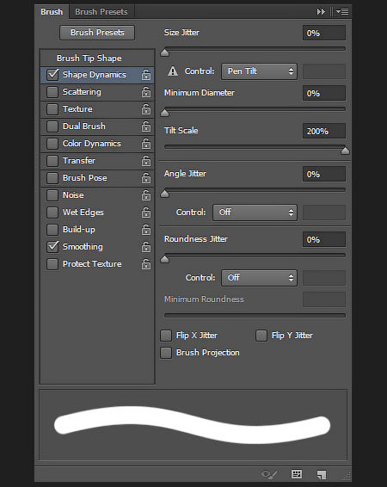Toggle the lock icon for Wet Edges

point(146,213)
